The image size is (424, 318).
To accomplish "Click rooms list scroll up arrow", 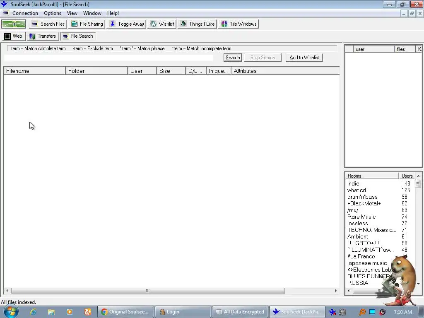I will 418,176.
